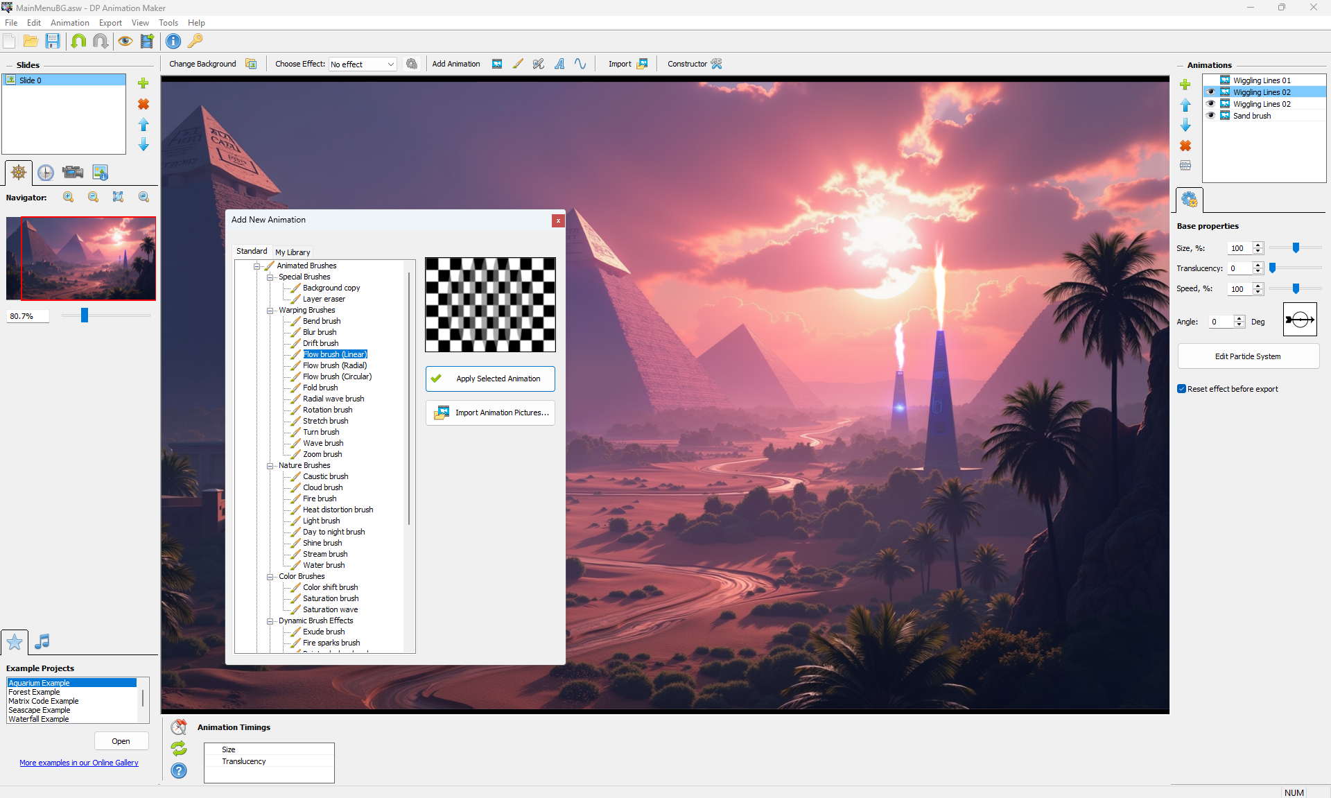Open the music note tab icon

tap(42, 641)
